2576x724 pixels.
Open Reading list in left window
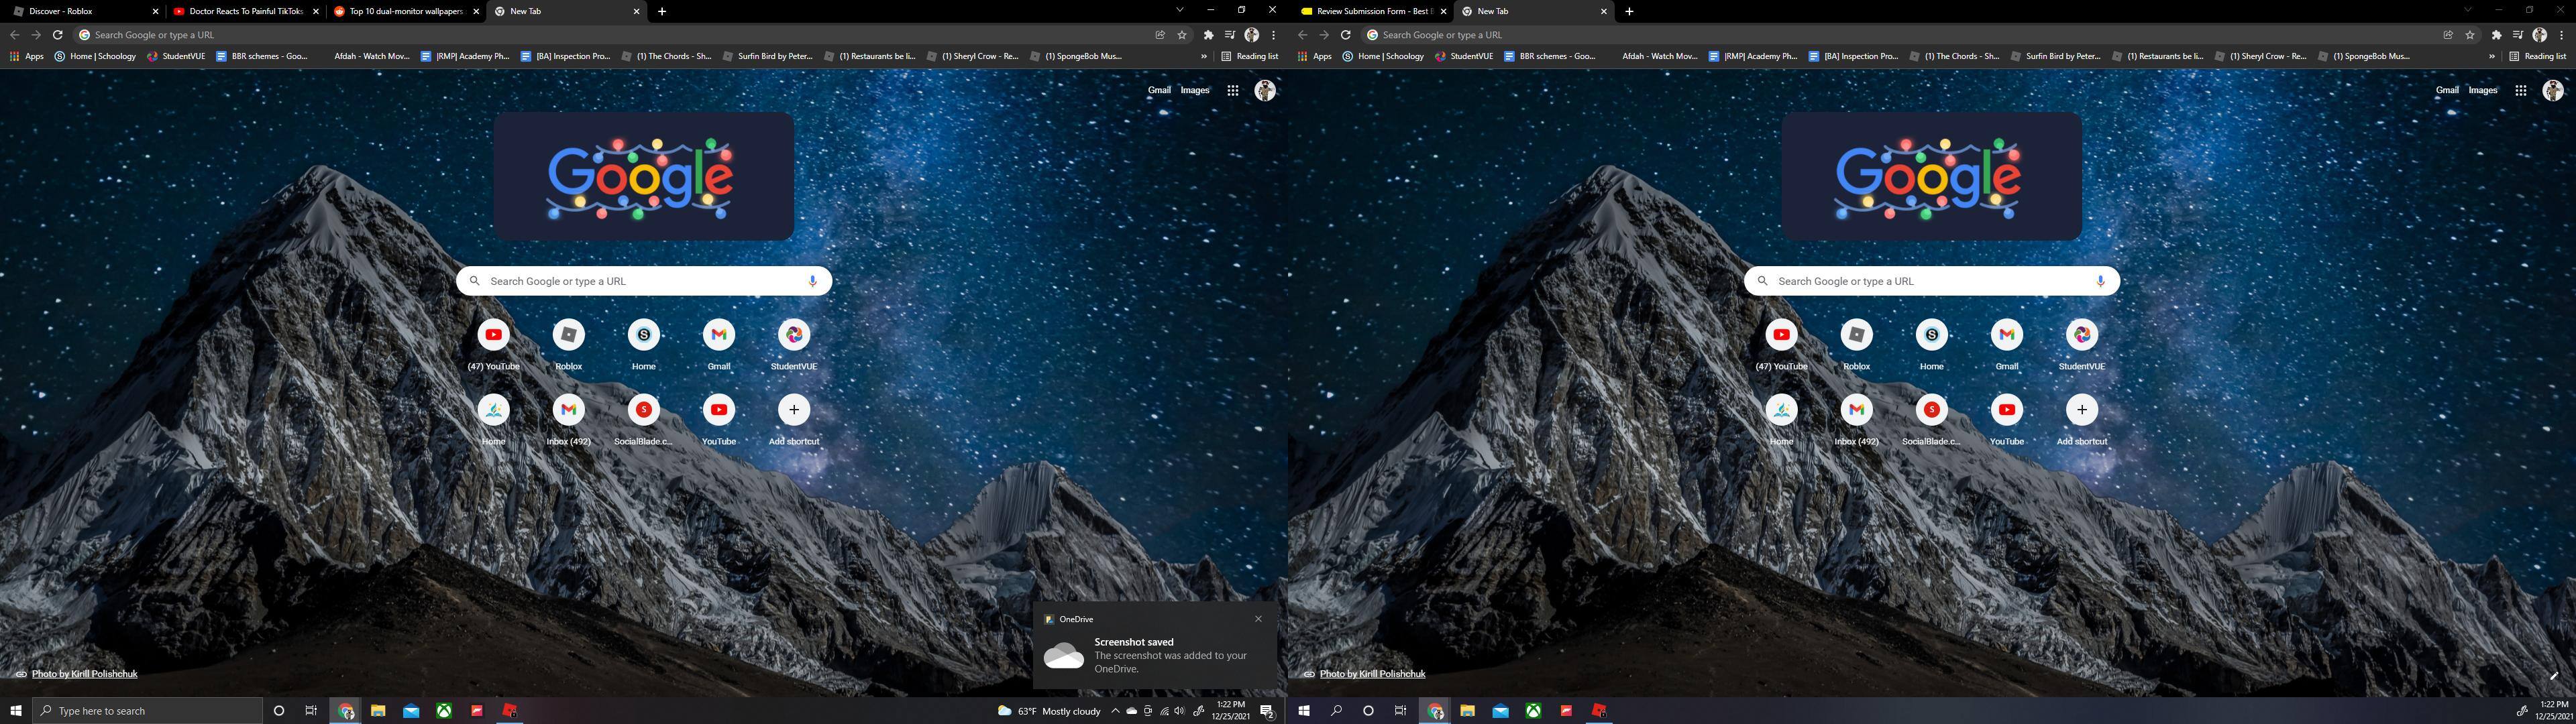pos(1250,57)
